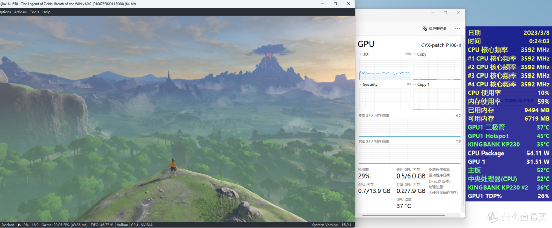
Task: Open the Actions menu in Ryujinx
Action: (20, 12)
